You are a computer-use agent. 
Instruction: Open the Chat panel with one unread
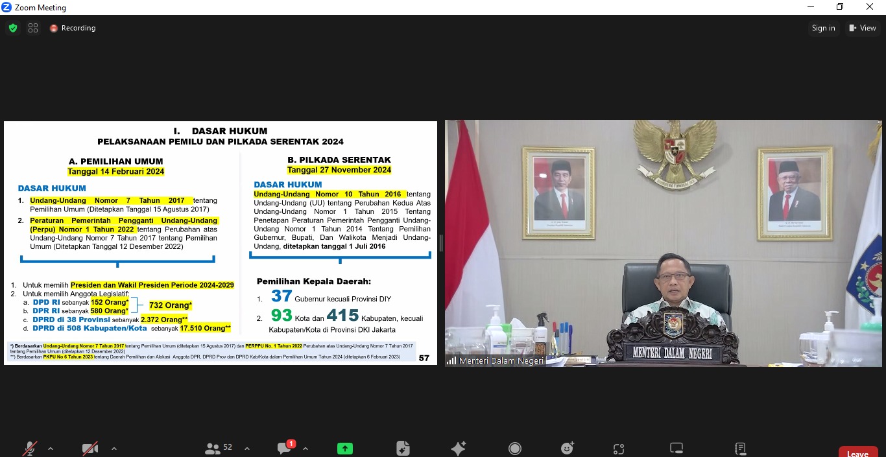coord(285,448)
